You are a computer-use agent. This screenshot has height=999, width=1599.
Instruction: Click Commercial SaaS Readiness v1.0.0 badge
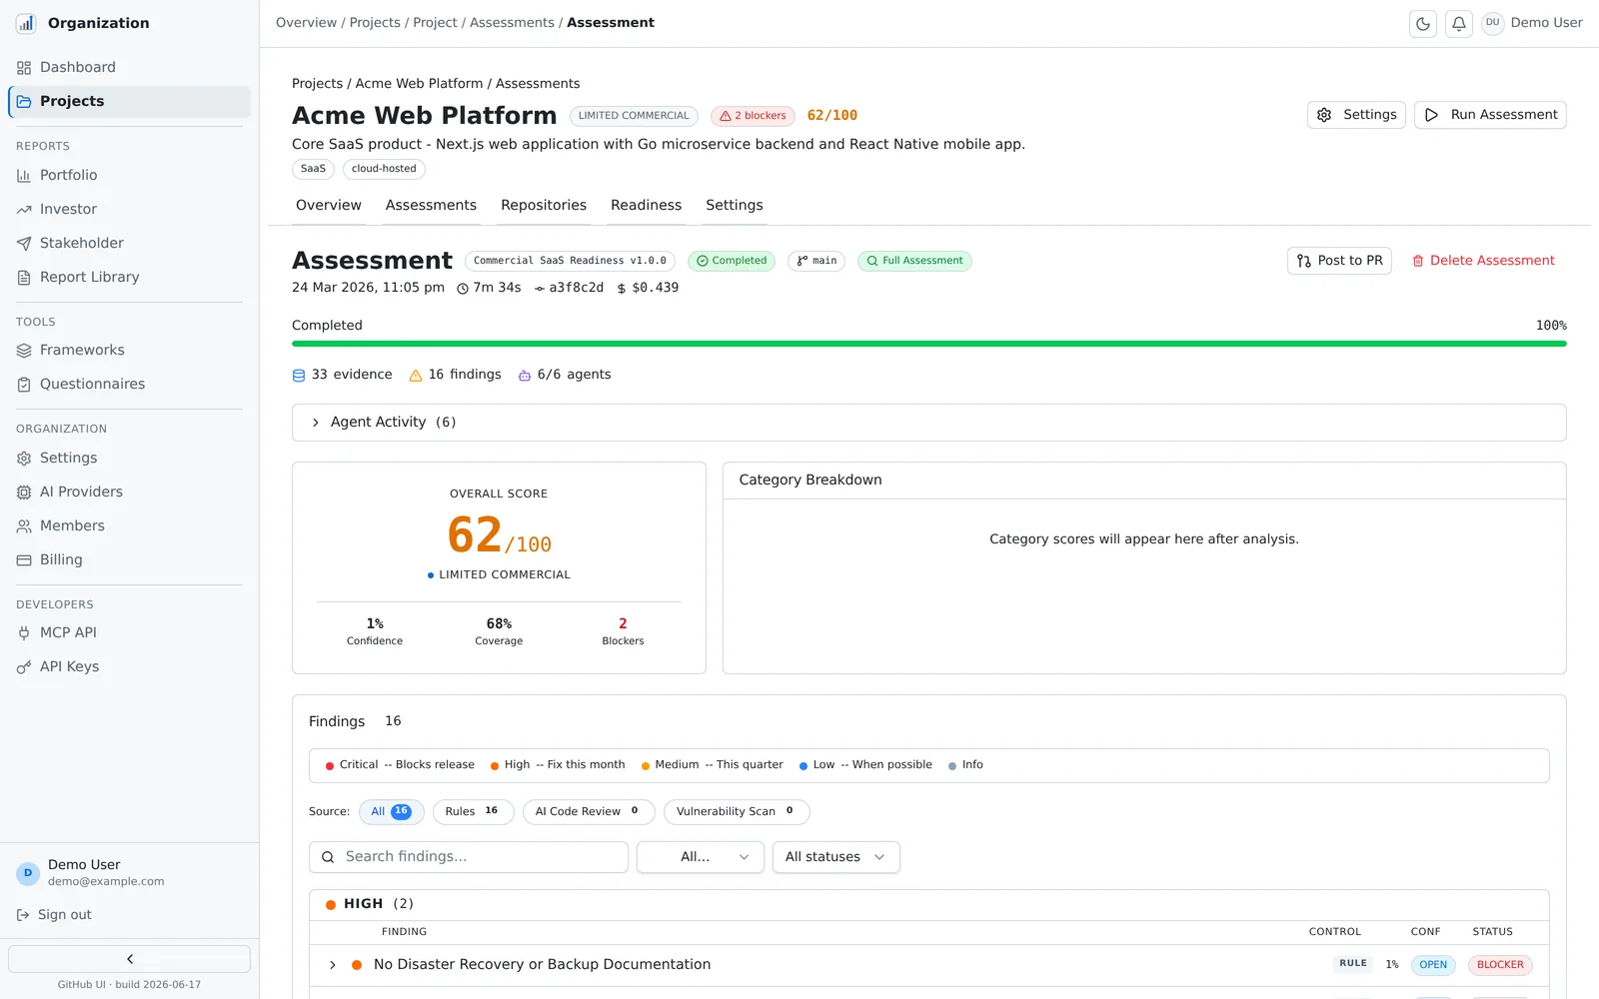(x=570, y=261)
